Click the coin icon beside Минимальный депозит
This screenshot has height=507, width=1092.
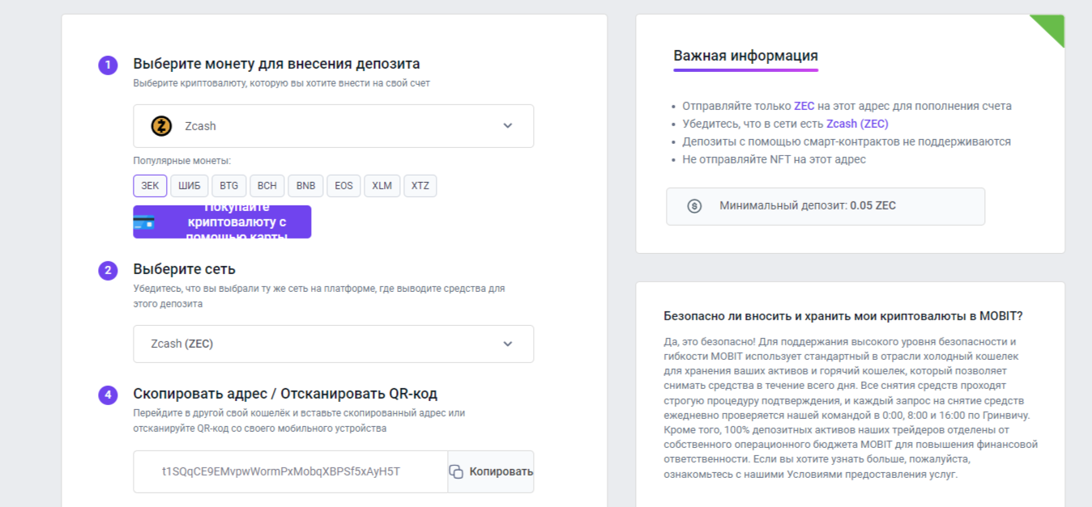point(693,206)
